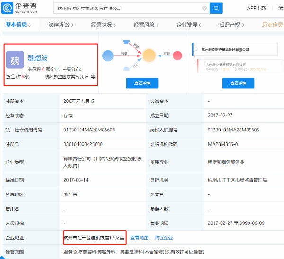Switch to the 经营状况 tab
This screenshot has width=284, height=259.
tap(103, 25)
